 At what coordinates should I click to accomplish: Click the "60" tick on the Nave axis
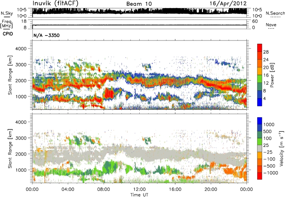click(x=255, y=21)
